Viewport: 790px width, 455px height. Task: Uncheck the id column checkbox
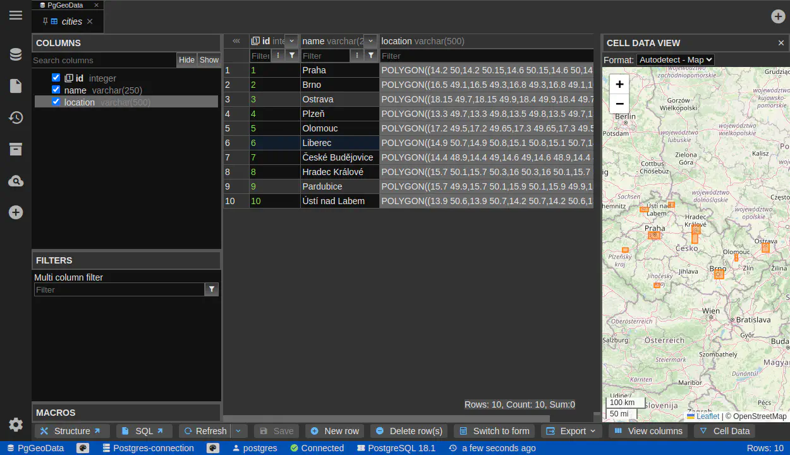coord(56,78)
